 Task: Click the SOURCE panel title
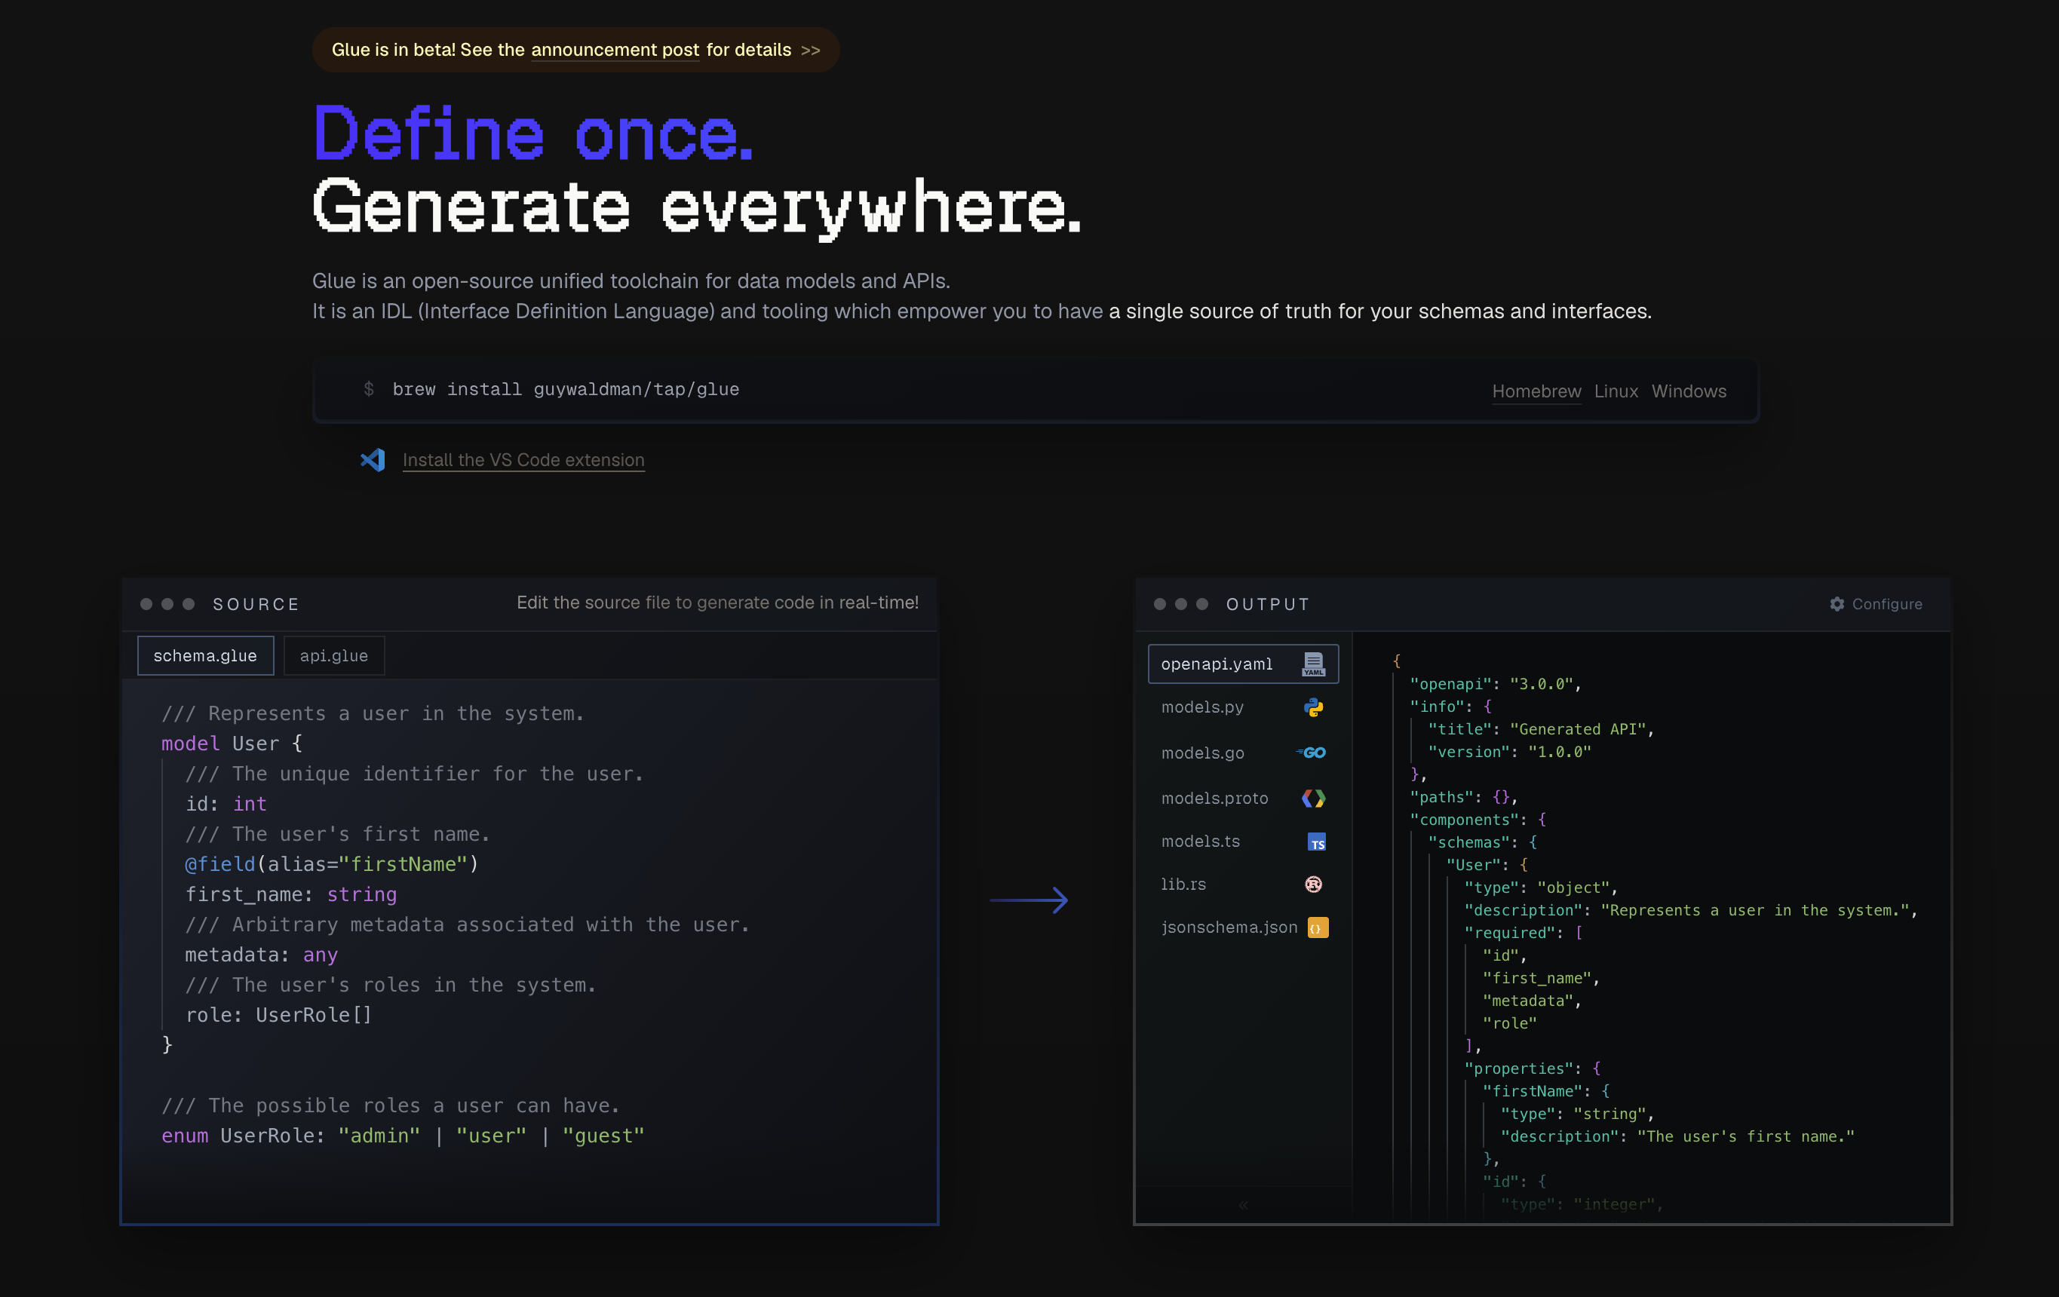pyautogui.click(x=256, y=605)
